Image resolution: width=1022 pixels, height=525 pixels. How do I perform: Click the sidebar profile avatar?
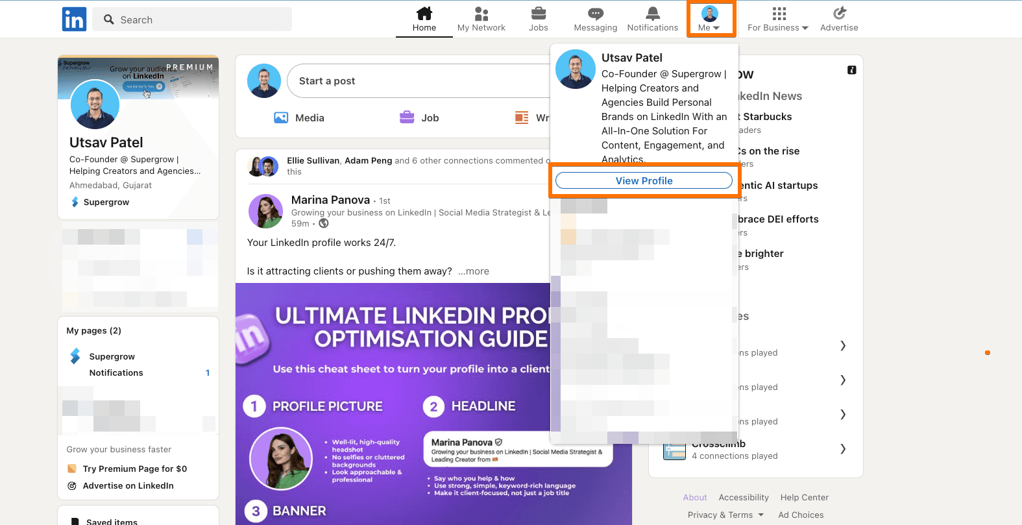[x=95, y=104]
